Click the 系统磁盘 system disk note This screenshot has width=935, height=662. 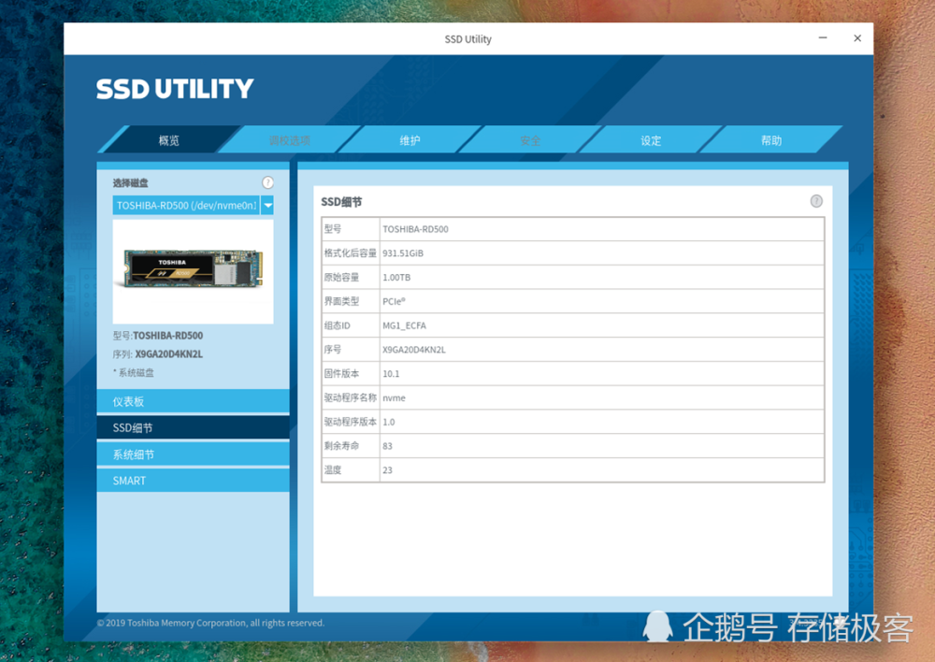point(134,373)
